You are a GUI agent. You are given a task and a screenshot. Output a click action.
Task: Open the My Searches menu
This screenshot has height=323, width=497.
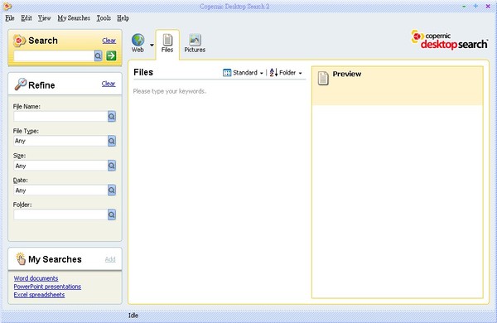coord(74,18)
